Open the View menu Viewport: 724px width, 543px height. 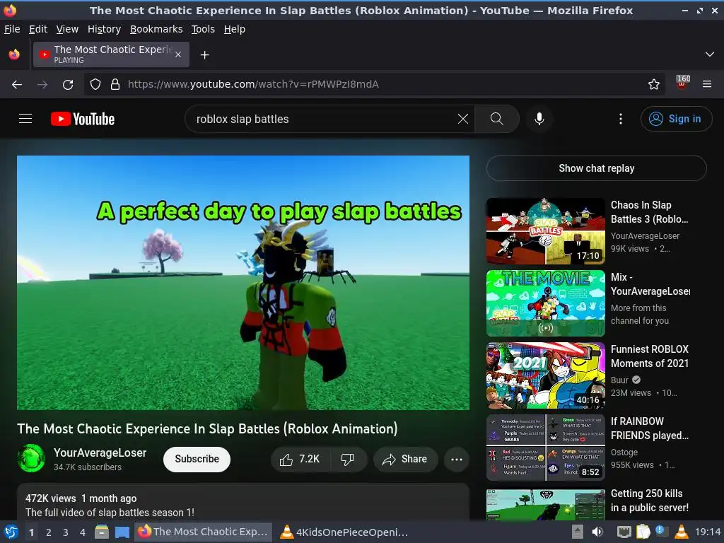67,29
